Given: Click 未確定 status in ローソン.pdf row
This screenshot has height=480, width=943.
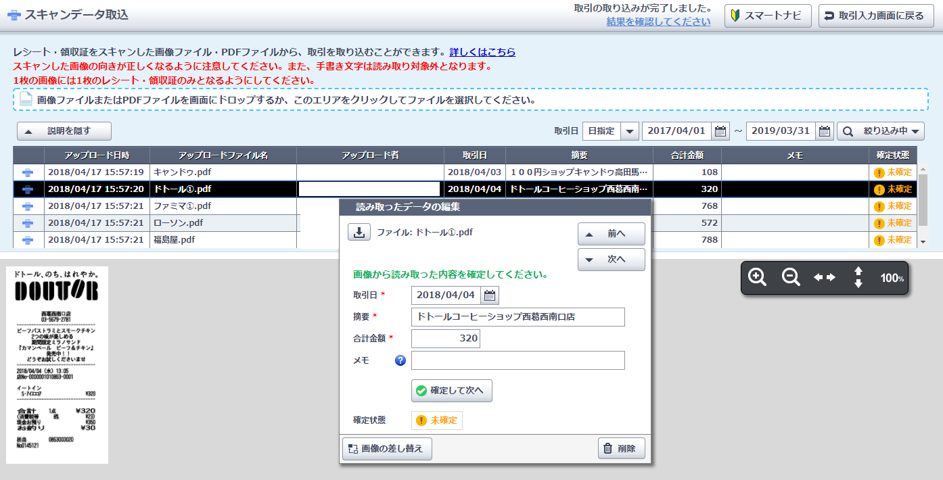Looking at the screenshot, I should coord(893,223).
